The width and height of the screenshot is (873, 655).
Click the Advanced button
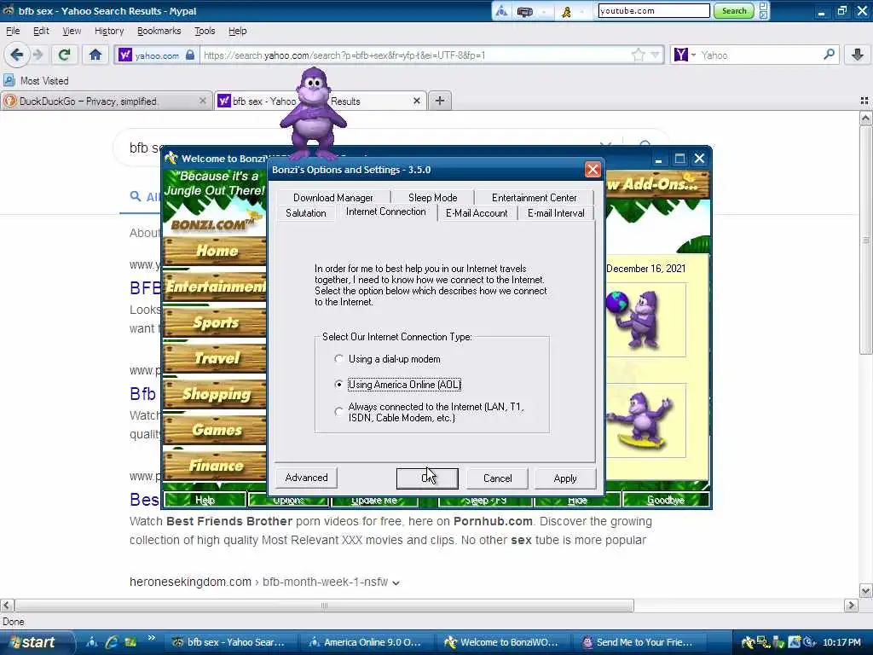point(306,478)
